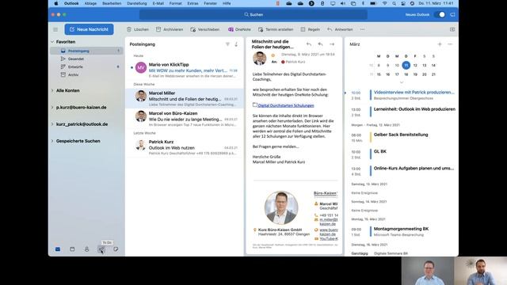Click the Büro-Kaizen logo link in signature

(x=326, y=193)
